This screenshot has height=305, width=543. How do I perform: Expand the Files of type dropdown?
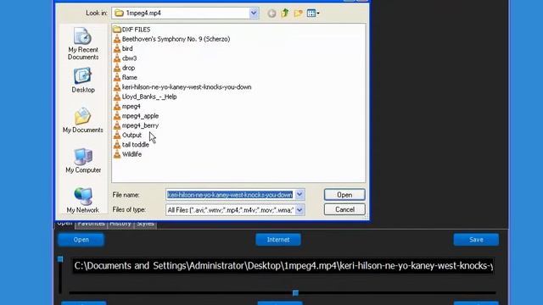click(x=299, y=210)
